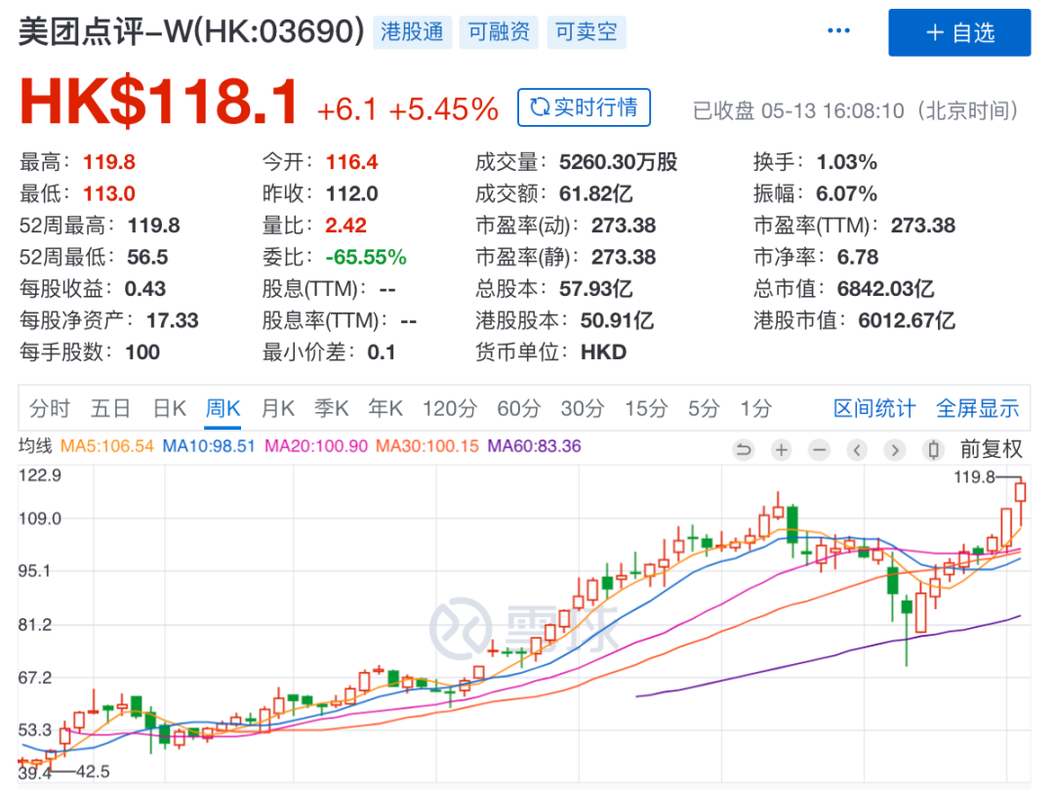Click the 可卖空 tag
This screenshot has height=789, width=1054.
click(587, 32)
